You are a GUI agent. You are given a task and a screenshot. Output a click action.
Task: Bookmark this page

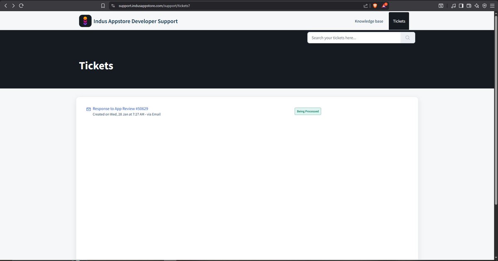pos(103,6)
